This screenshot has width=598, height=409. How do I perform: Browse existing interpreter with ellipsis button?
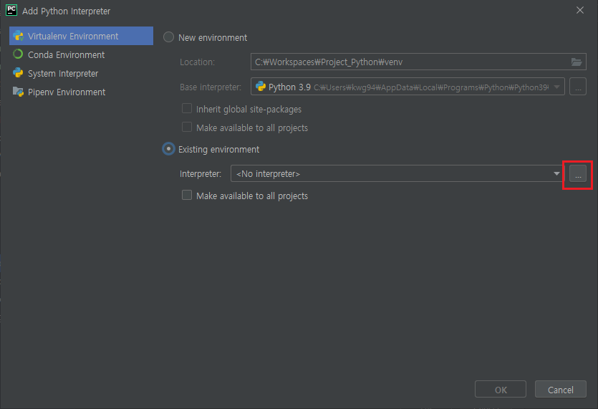pos(578,174)
